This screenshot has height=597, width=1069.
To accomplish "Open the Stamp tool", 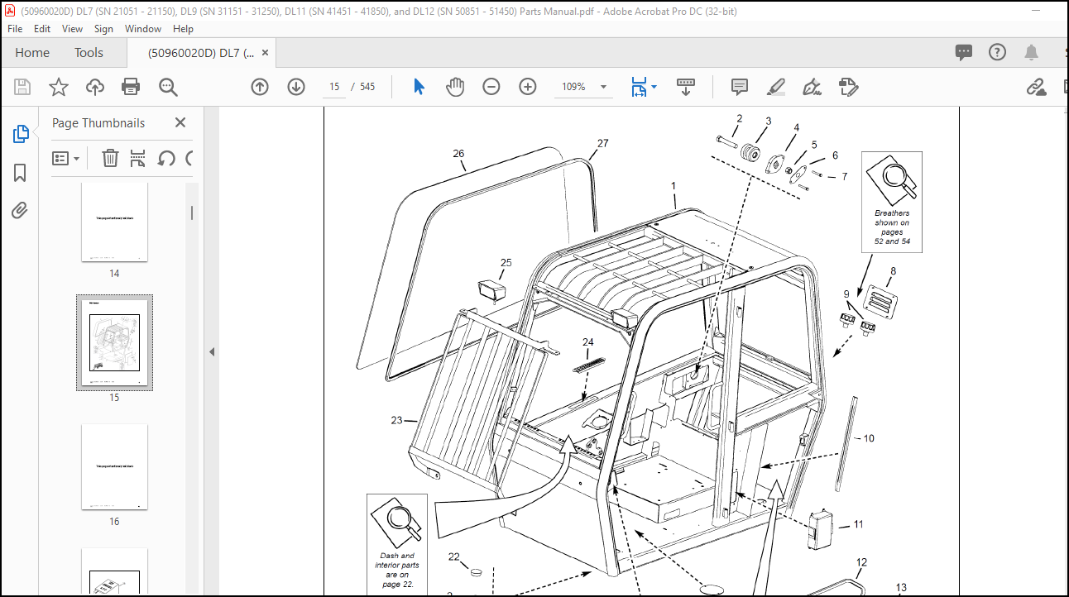I will click(x=848, y=87).
